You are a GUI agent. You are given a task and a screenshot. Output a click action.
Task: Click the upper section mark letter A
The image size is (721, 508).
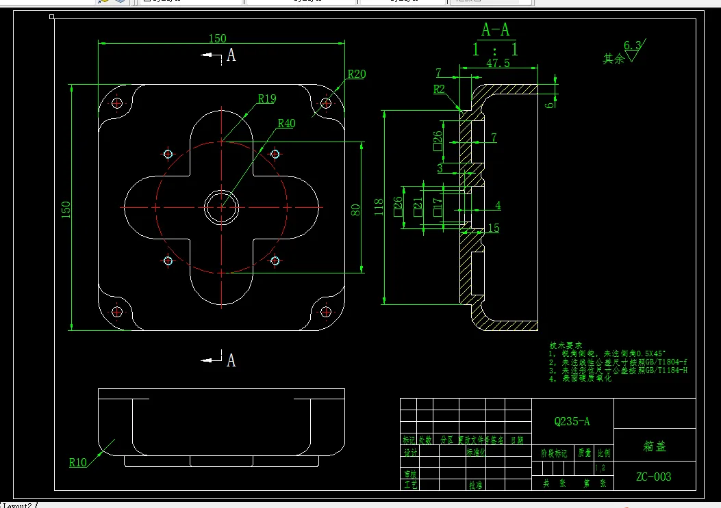[x=231, y=55]
